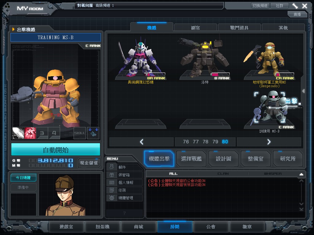Image resolution: width=314 pixels, height=235 pixels.
Task: Open 保管箱 storage box
Action: click(124, 175)
